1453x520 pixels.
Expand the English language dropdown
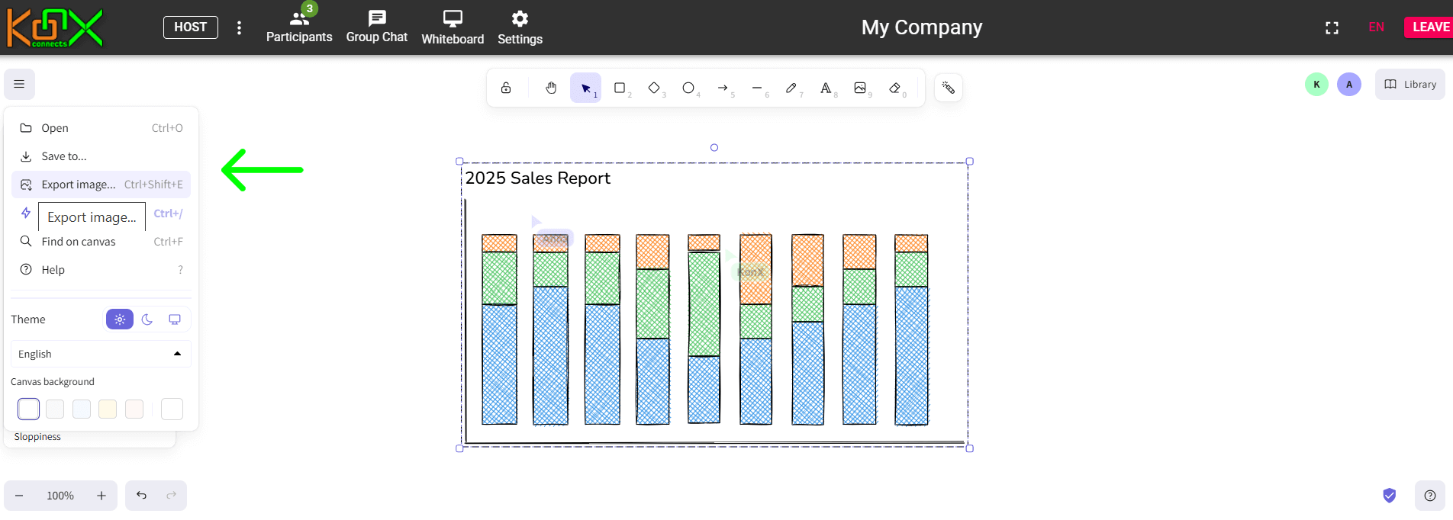(101, 354)
